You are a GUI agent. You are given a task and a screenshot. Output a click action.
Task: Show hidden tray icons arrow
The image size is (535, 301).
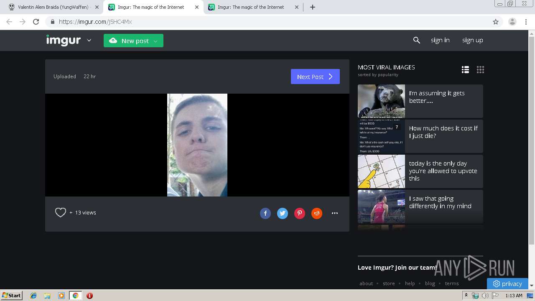coord(466,295)
